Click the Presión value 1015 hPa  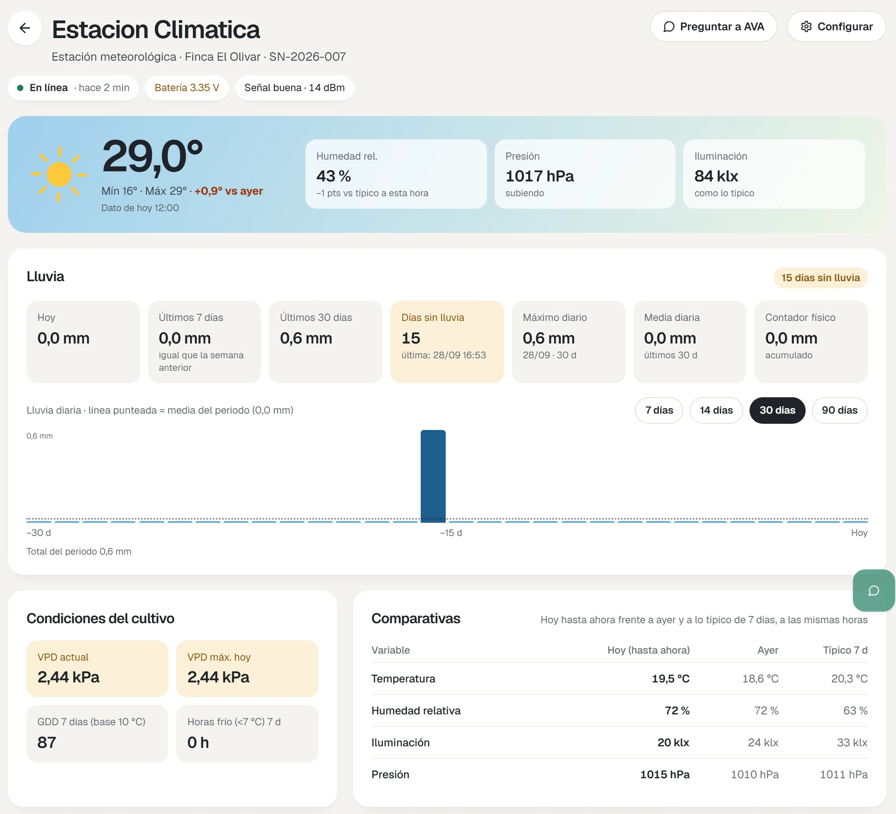665,775
